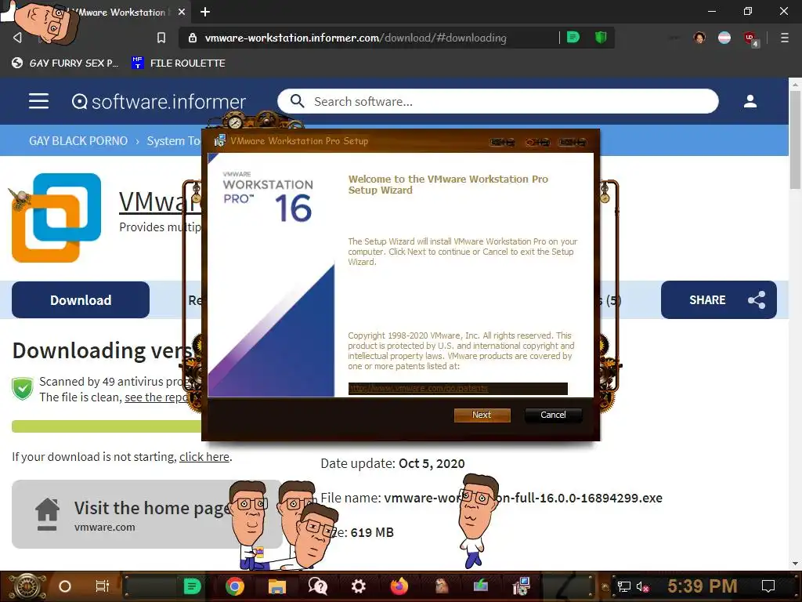Open the Software Informer hamburger menu
The width and height of the screenshot is (802, 602).
[x=39, y=101]
